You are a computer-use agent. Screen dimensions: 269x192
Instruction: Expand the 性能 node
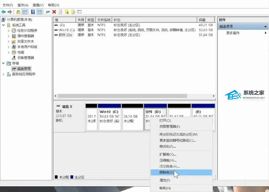pos(9,52)
